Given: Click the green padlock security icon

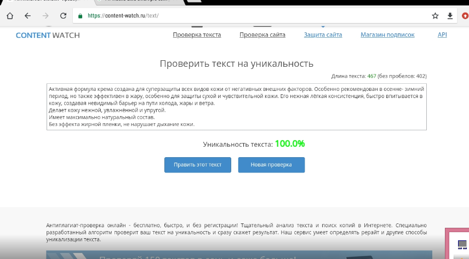Looking at the screenshot, I should point(80,16).
